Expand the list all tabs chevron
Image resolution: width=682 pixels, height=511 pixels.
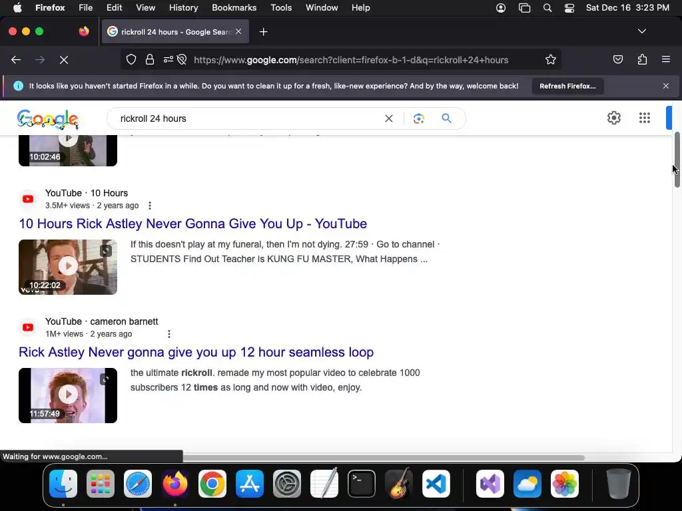coord(641,31)
